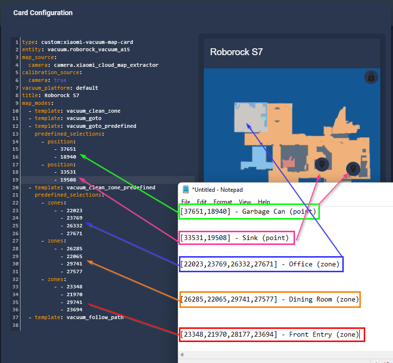The height and width of the screenshot is (363, 393).
Task: Click the Dining Room (zone) line in Notepad
Action: click(270, 299)
